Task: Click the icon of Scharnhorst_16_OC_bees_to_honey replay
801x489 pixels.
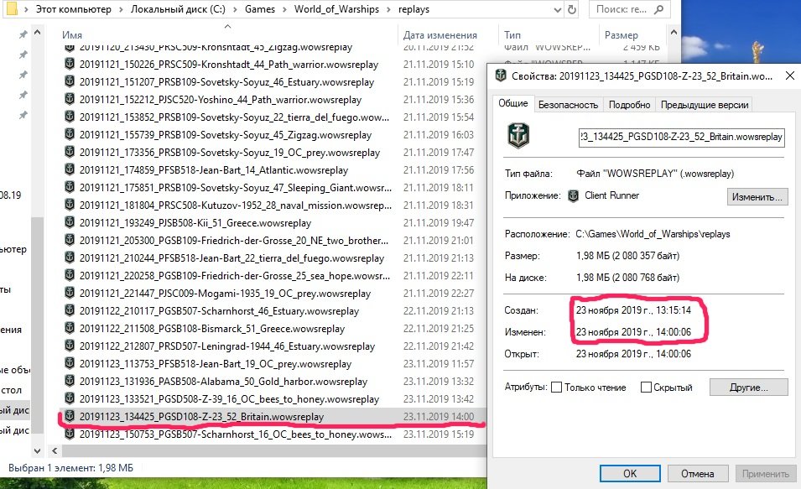Action: click(70, 434)
